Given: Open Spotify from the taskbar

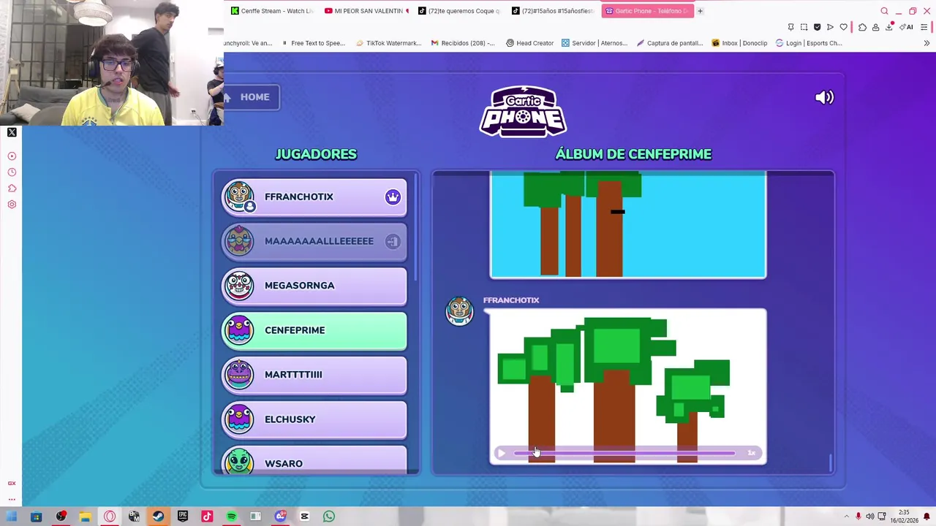Looking at the screenshot, I should (231, 517).
